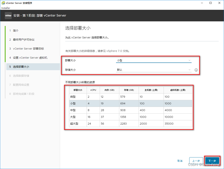This screenshot has height=169, width=224.
Task: Click the 中型 table row label
Action: pos(73,110)
